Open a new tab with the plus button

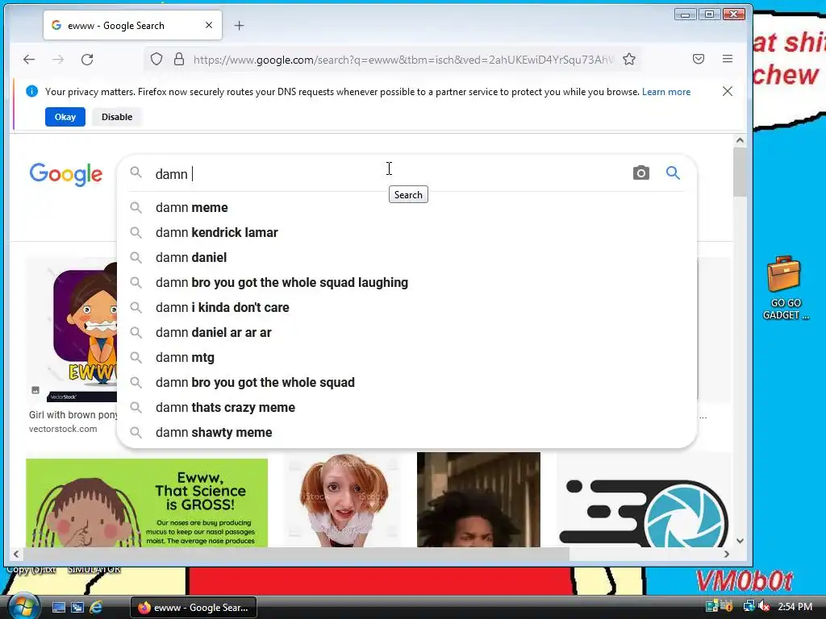click(239, 25)
